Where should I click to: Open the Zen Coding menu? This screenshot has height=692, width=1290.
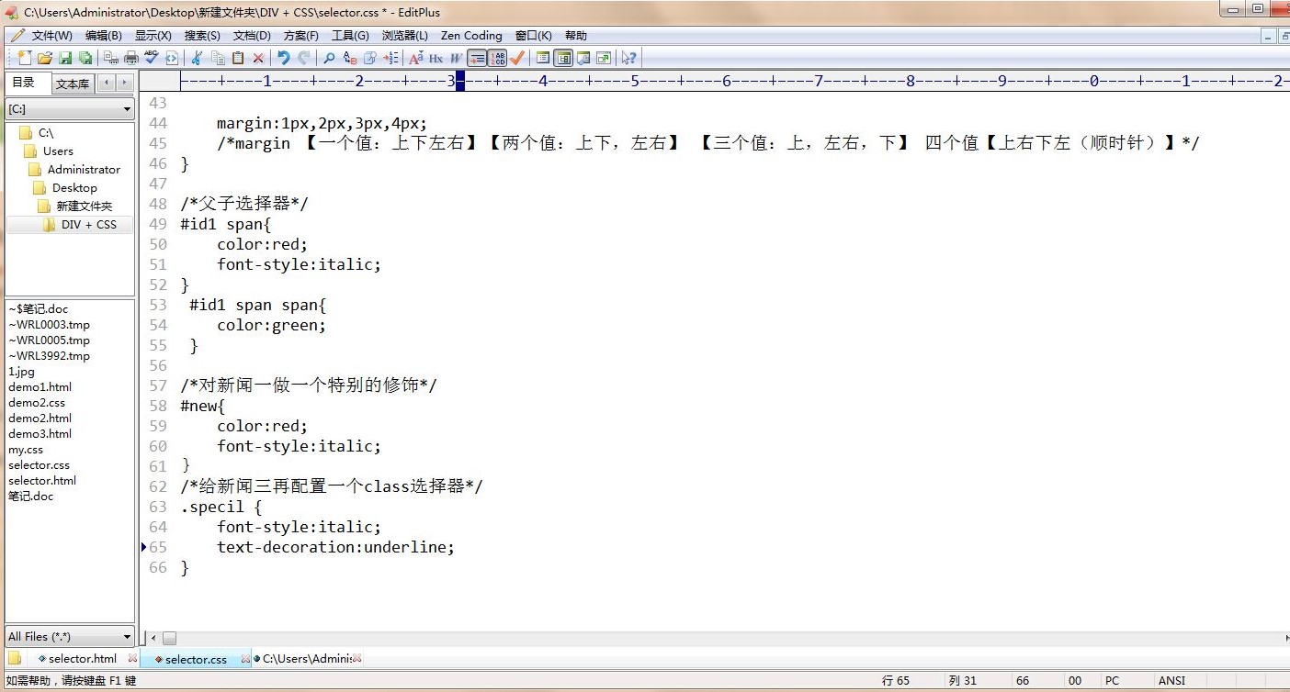[471, 36]
